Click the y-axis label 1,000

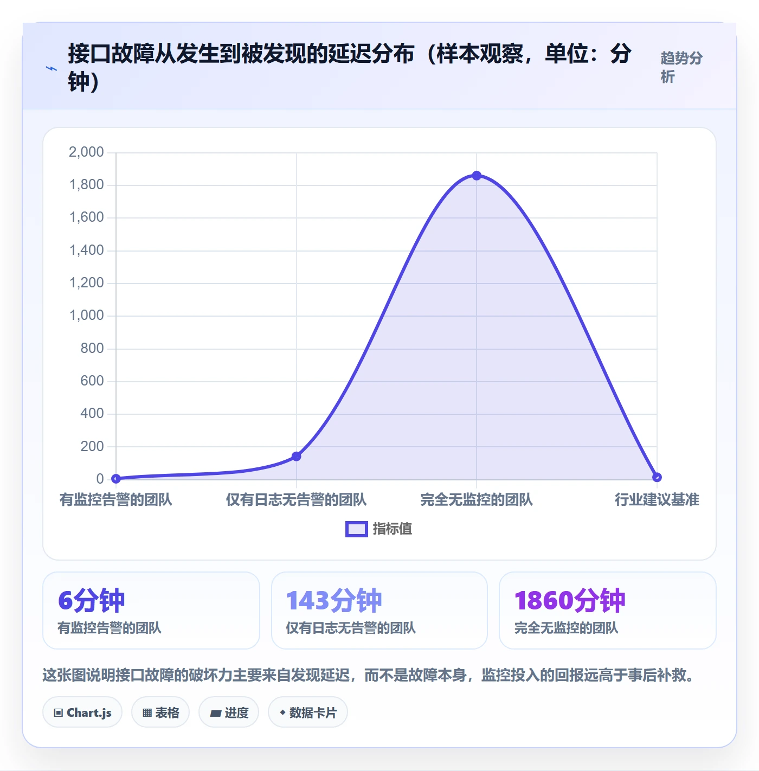click(86, 316)
